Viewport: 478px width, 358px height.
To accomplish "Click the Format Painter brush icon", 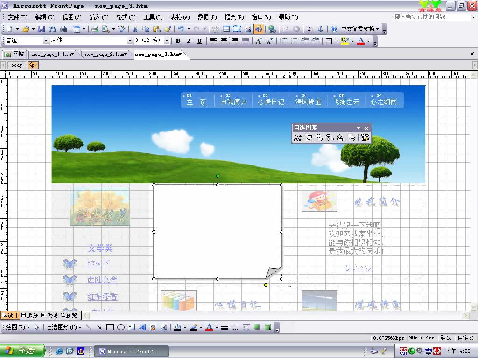I will pos(168,29).
